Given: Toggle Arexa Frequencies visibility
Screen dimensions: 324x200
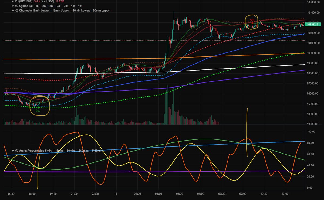Looking at the screenshot, I should (x=17, y=151).
